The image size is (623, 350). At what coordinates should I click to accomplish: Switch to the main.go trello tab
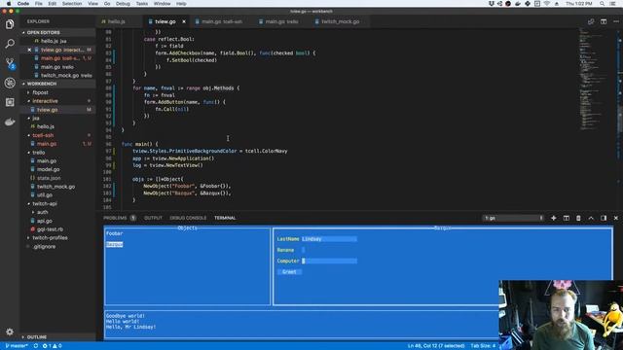point(281,21)
